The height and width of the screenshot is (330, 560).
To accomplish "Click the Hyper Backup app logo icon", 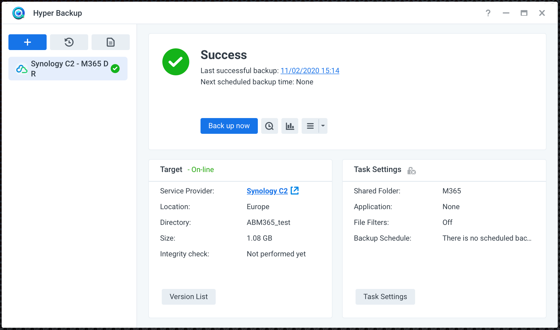I will point(19,13).
